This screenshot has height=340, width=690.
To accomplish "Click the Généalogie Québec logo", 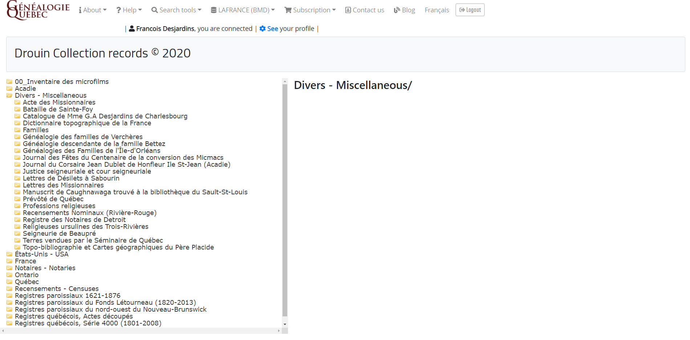I will pos(38,10).
